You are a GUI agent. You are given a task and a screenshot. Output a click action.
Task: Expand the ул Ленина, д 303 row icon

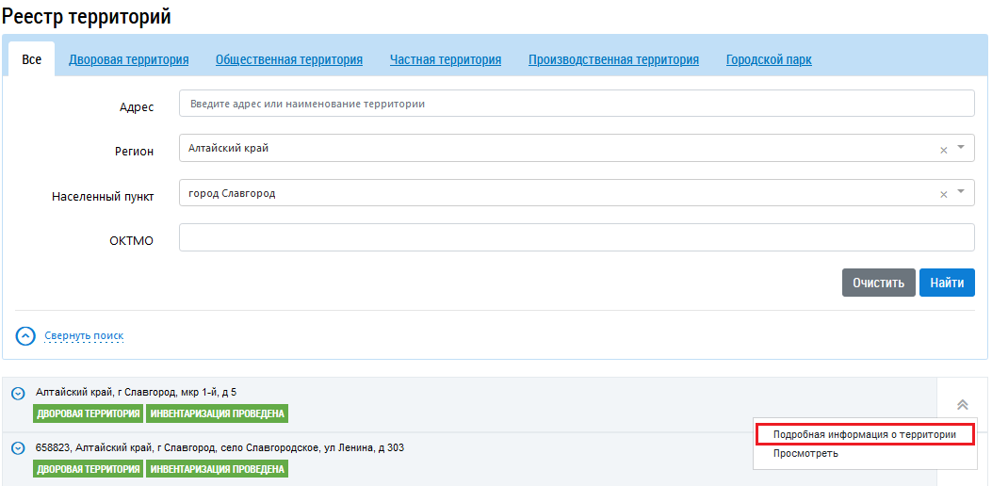18,448
